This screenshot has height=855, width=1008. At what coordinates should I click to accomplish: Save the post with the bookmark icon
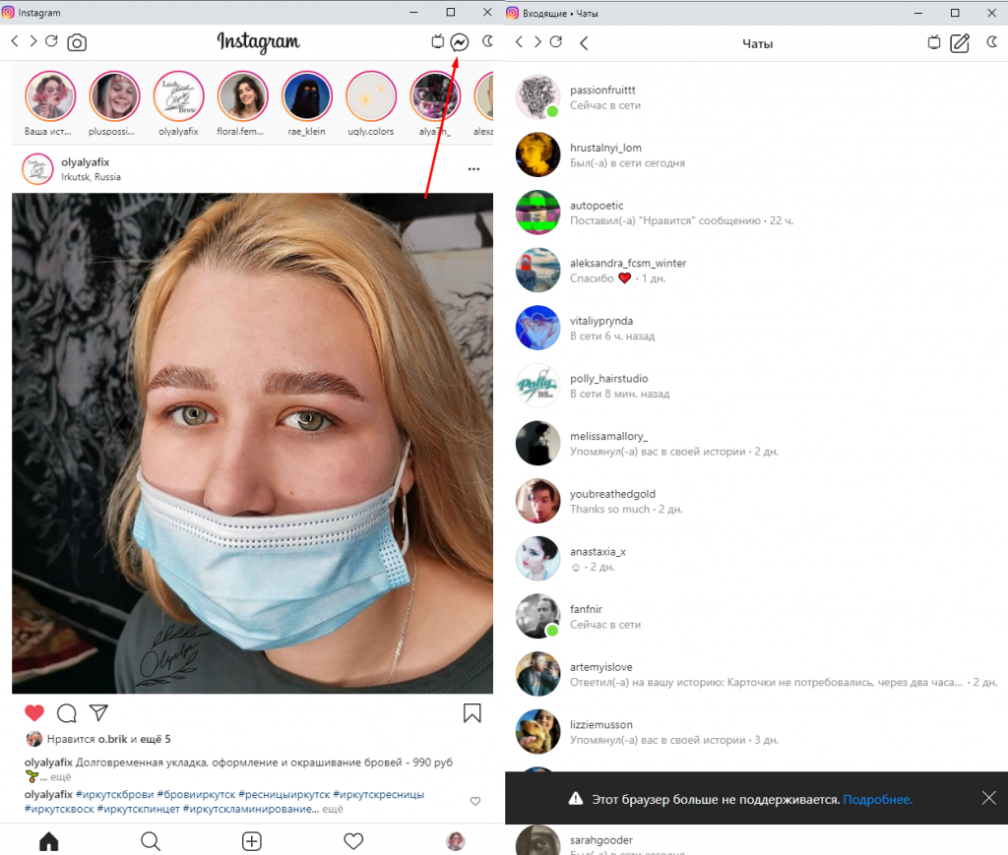472,712
